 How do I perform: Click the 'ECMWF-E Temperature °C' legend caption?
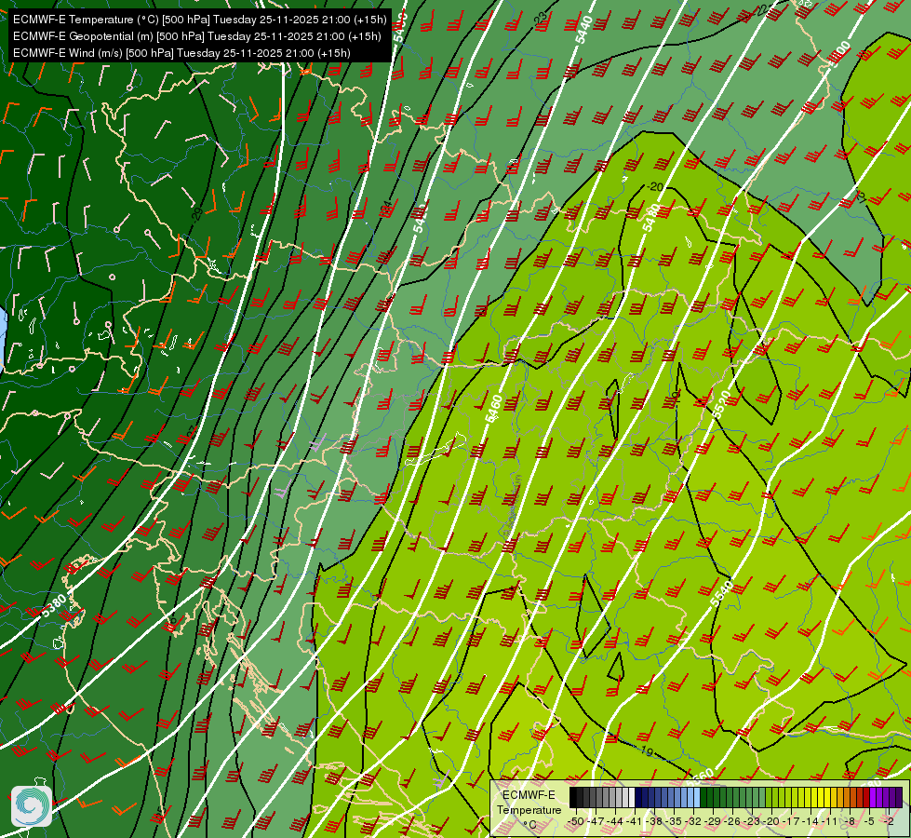click(x=529, y=809)
